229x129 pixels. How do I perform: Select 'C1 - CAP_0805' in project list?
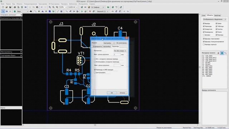pos(207,56)
